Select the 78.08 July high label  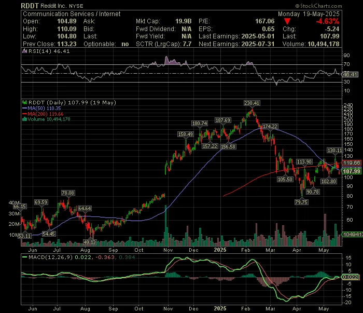tap(68, 193)
